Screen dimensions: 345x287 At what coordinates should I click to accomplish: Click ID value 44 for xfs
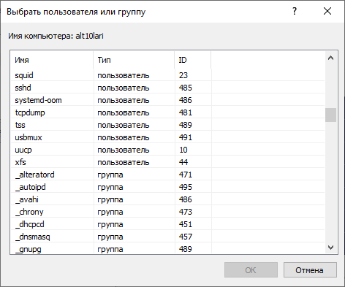[183, 162]
